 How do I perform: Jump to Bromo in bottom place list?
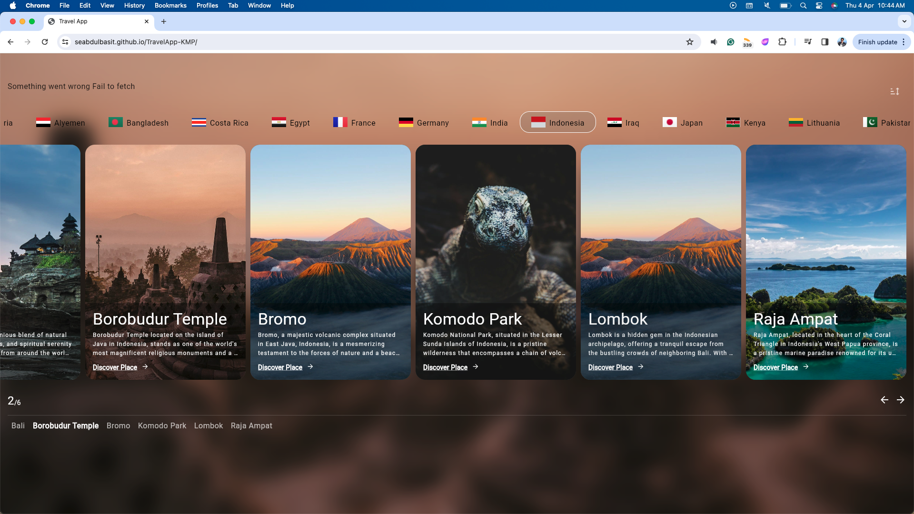118,425
